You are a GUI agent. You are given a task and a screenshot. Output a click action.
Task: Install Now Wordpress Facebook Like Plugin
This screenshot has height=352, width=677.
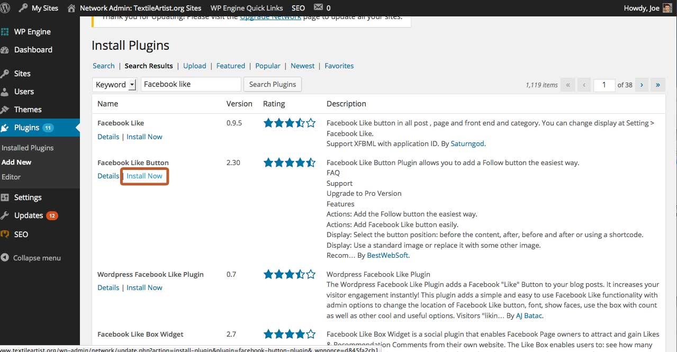145,287
